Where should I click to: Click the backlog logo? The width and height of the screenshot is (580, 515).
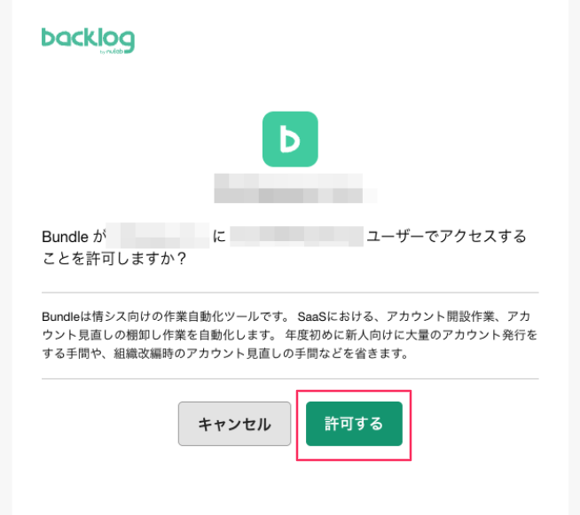(88, 41)
